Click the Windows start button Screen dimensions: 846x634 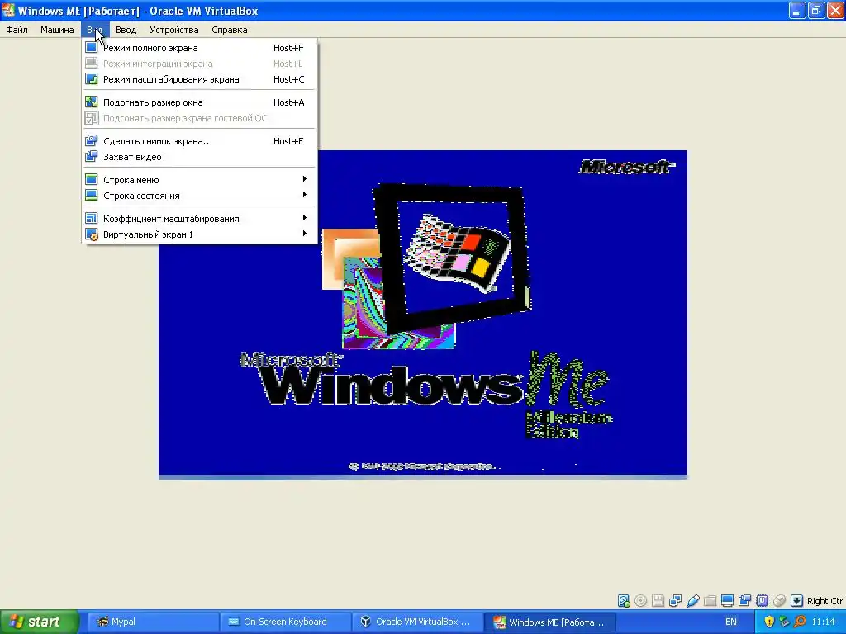coord(40,622)
